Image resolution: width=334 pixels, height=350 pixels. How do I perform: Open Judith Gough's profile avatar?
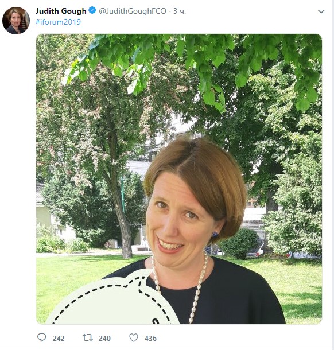(x=16, y=21)
